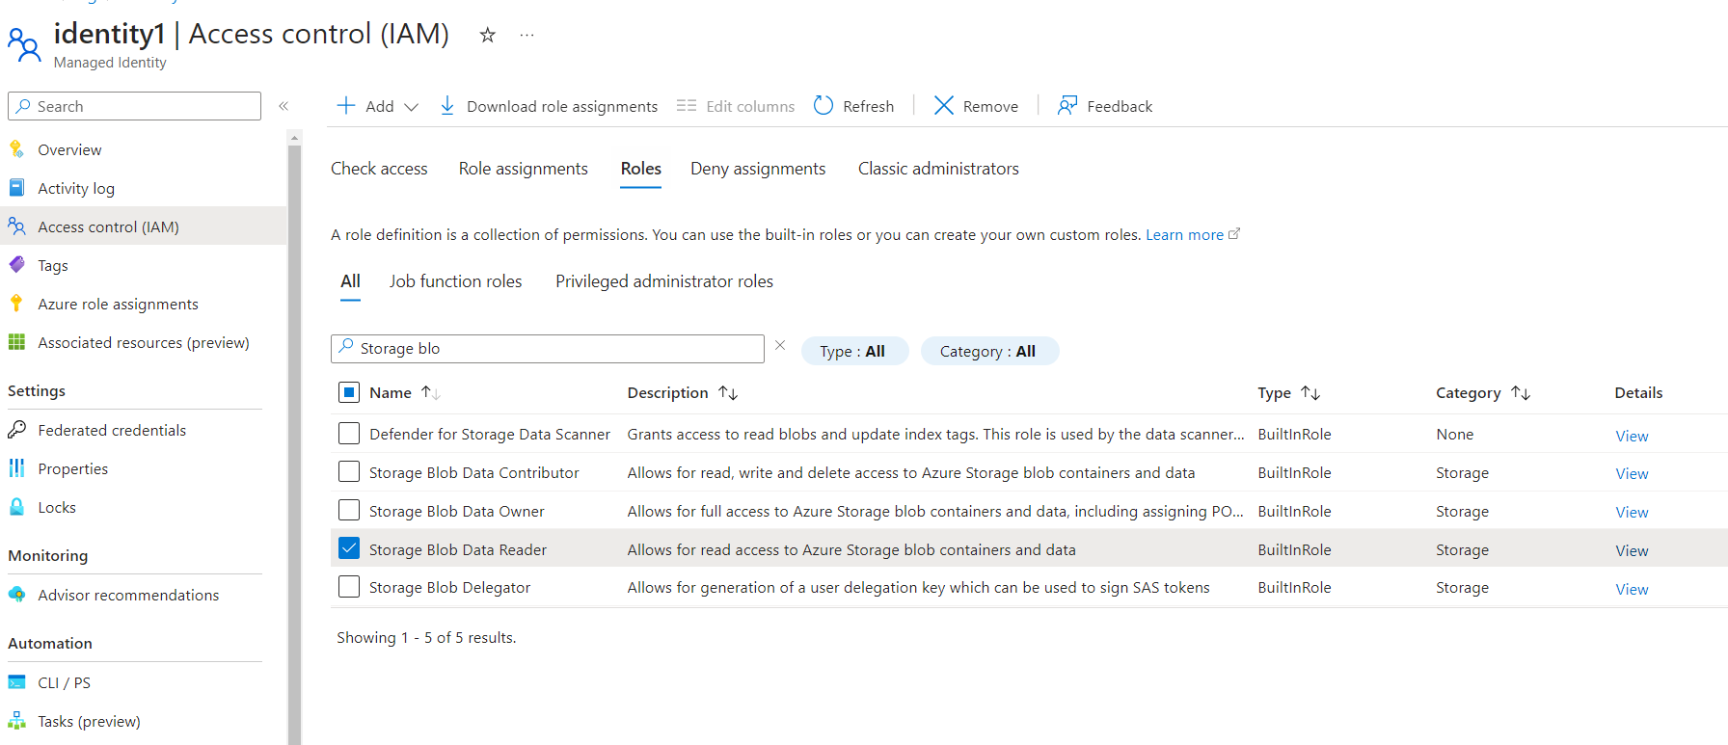Click the Azure role assignments key icon
The height and width of the screenshot is (745, 1728).
[x=16, y=304]
